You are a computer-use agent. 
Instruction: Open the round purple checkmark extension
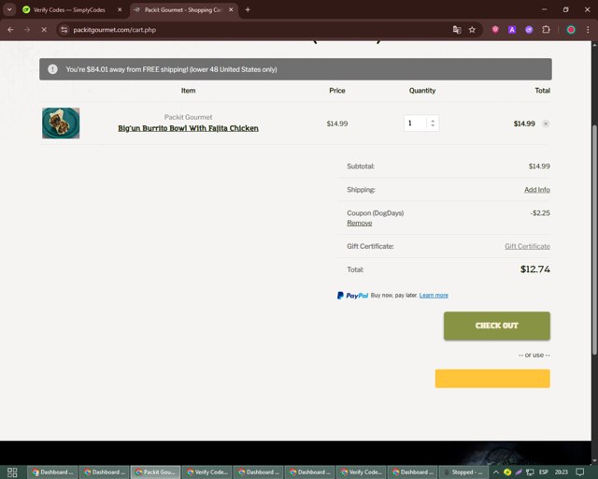tap(529, 30)
